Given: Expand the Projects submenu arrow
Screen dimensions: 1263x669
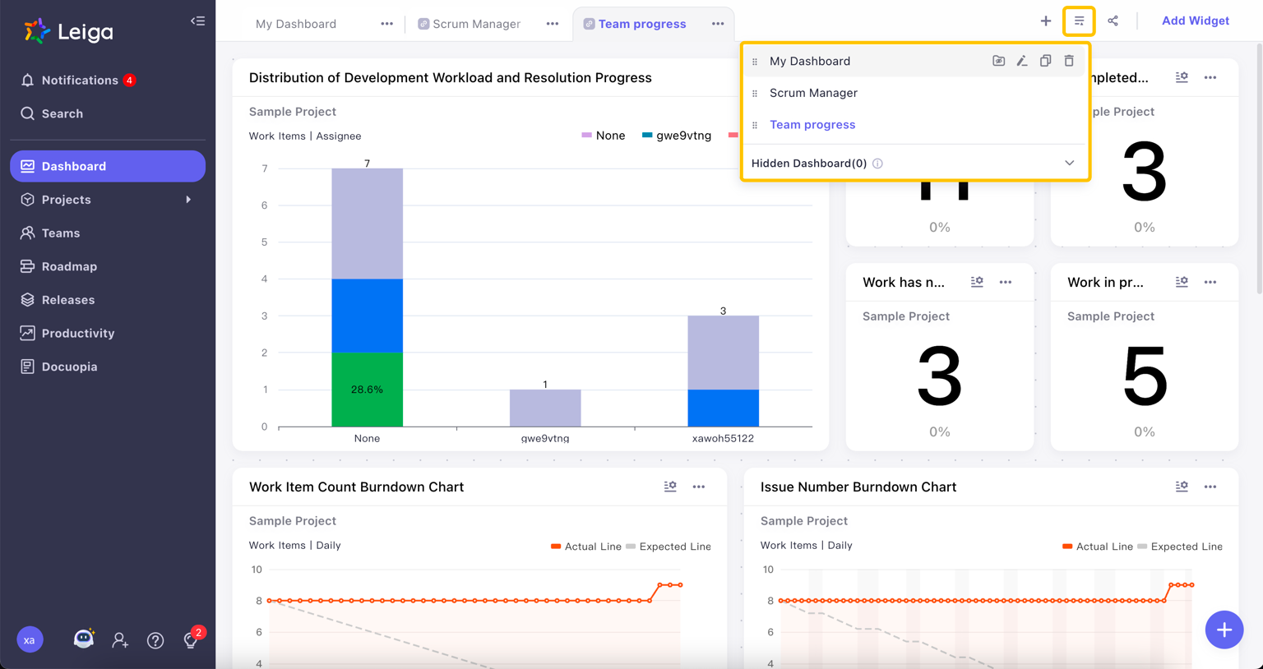Looking at the screenshot, I should point(188,200).
